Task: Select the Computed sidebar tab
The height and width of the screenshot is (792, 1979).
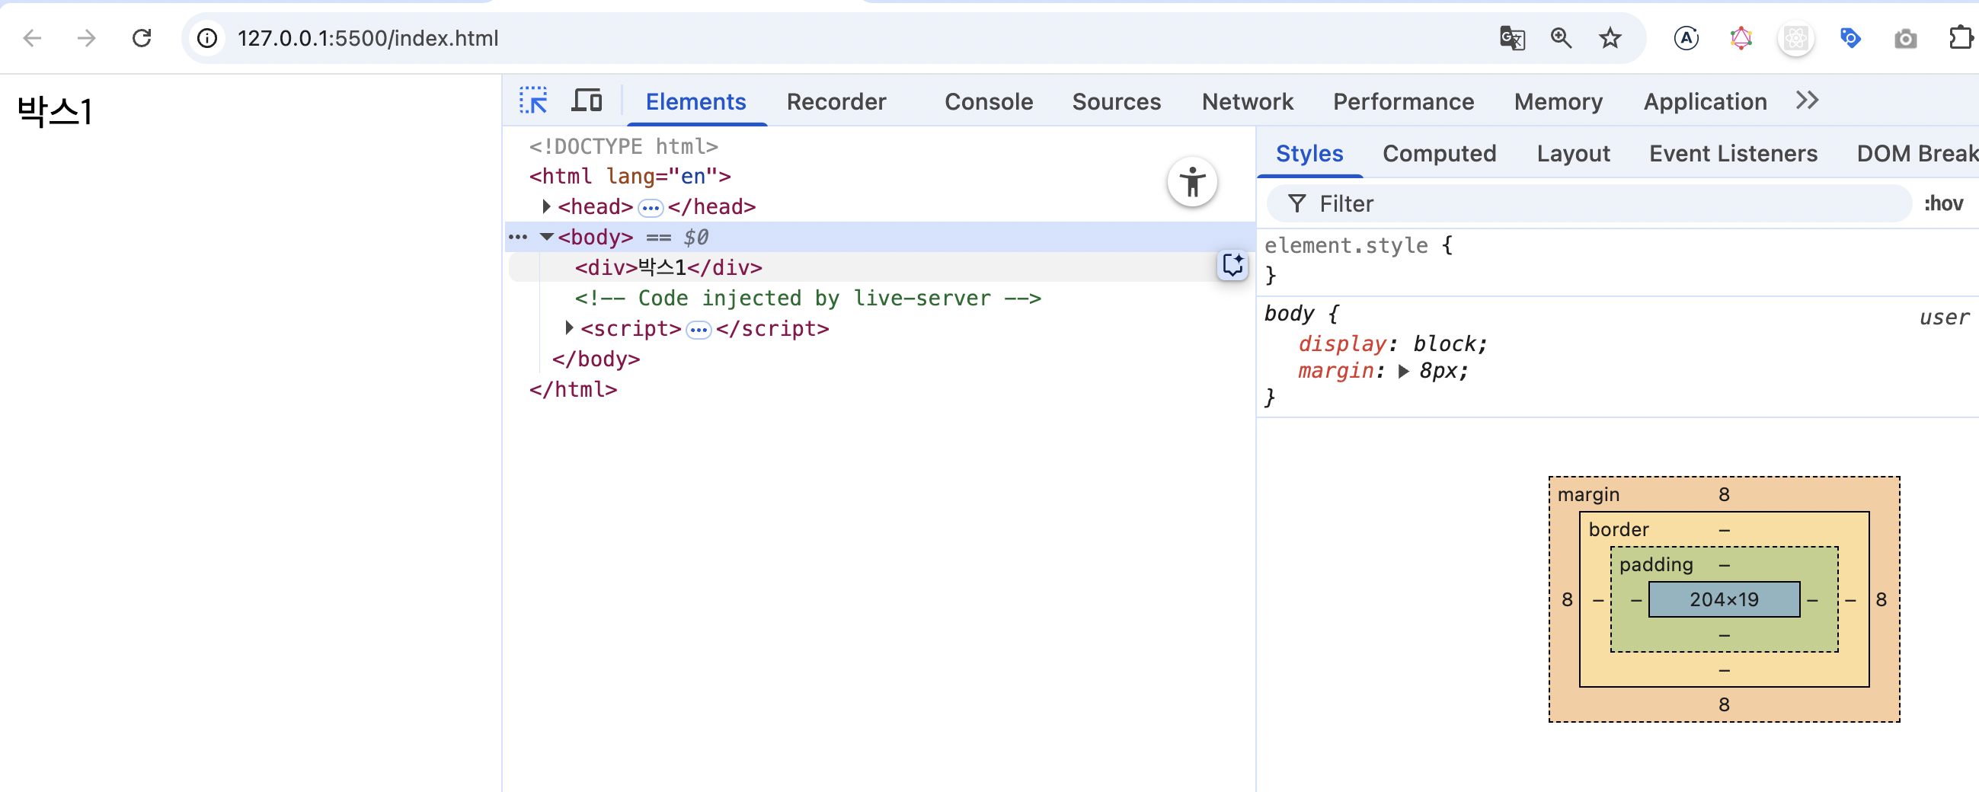Action: [1439, 154]
